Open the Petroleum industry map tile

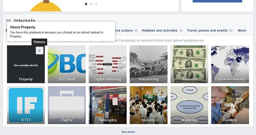230,64
